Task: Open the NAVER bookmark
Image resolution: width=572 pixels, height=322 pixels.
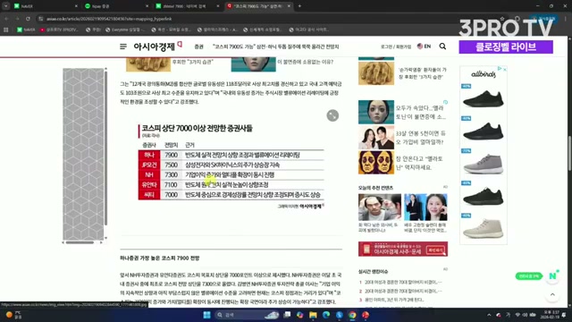Action: click(x=26, y=30)
